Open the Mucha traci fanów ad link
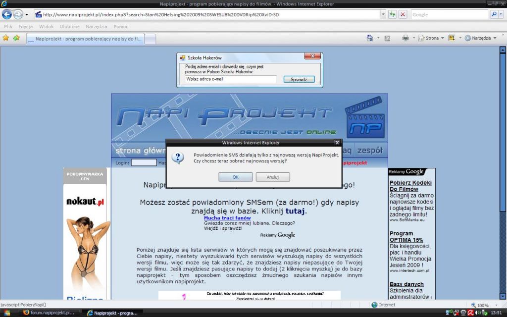 click(x=227, y=218)
